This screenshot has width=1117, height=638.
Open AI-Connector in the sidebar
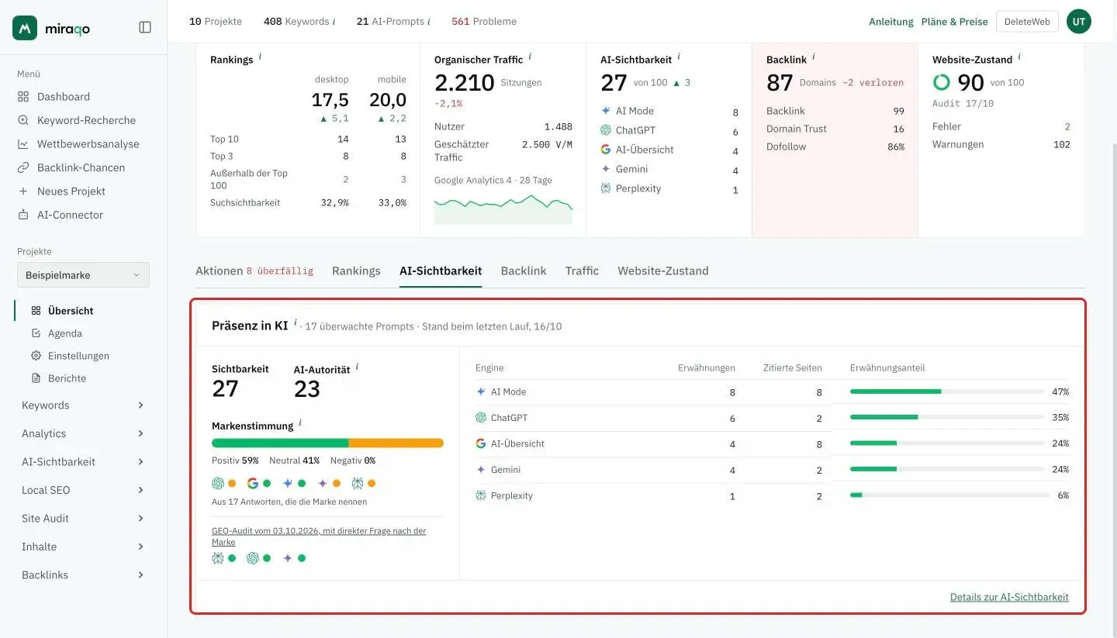[x=60, y=215]
